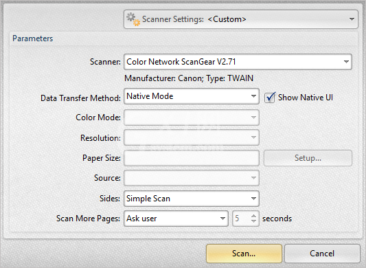366x268 pixels.
Task: Click the disabled Resolution dropdown
Action: (192, 137)
